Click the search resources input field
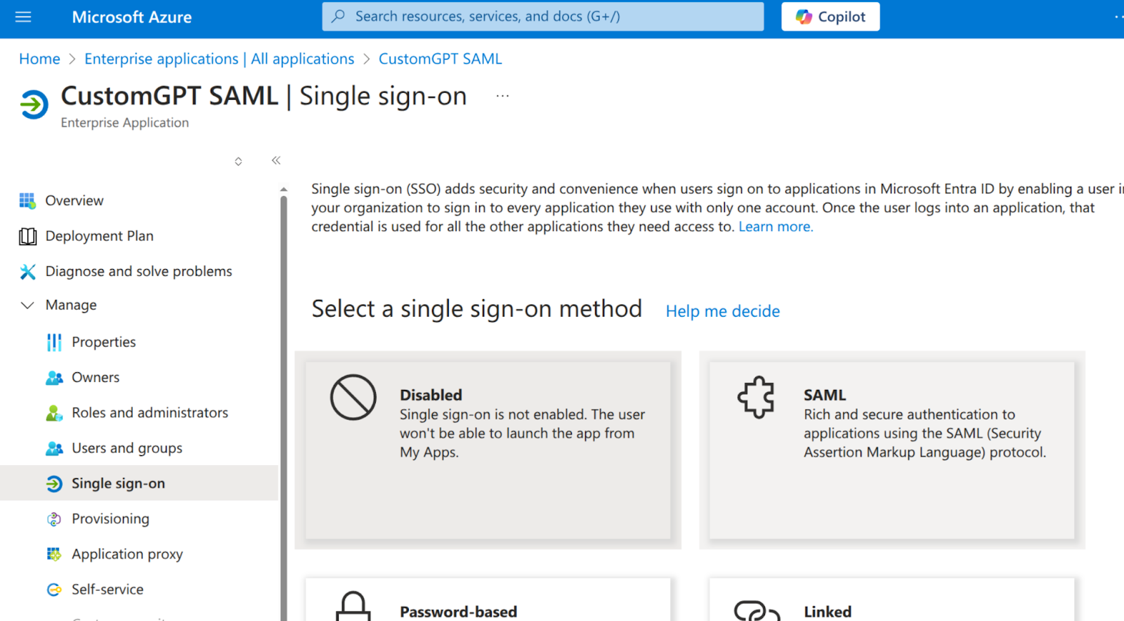 tap(543, 17)
